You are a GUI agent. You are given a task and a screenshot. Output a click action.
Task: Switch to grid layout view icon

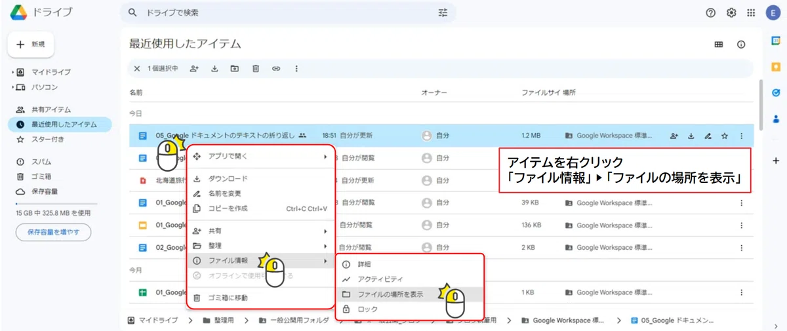pos(719,45)
